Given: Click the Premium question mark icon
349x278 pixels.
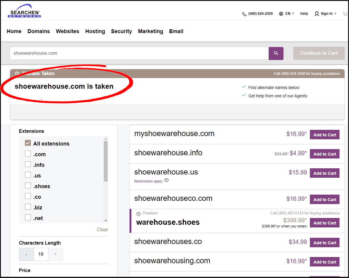Looking at the screenshot, I should tap(138, 214).
